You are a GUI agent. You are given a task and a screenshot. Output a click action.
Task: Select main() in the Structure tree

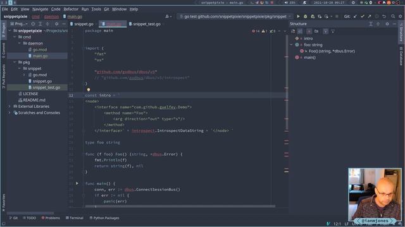pyautogui.click(x=309, y=57)
